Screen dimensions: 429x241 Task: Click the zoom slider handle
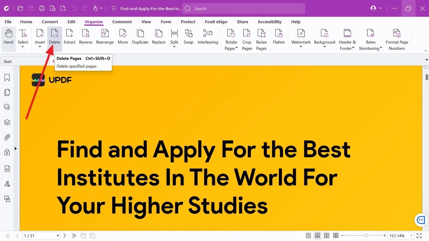366,236
